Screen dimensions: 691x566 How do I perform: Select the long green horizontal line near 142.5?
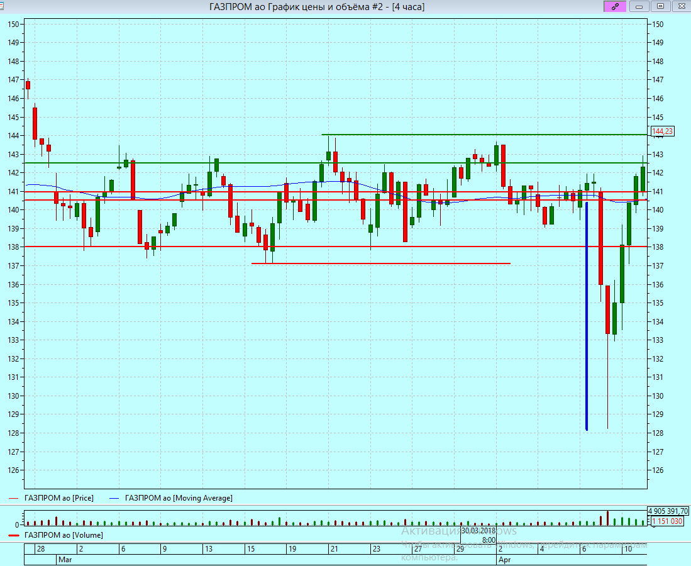pyautogui.click(x=336, y=163)
